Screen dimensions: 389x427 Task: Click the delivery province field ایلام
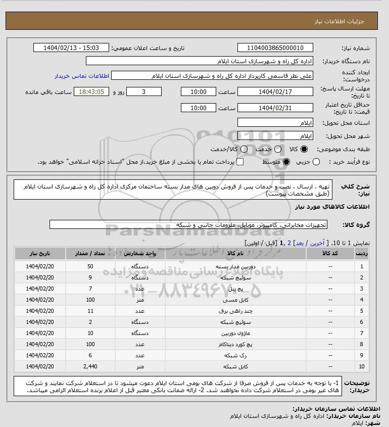pyautogui.click(x=275, y=123)
